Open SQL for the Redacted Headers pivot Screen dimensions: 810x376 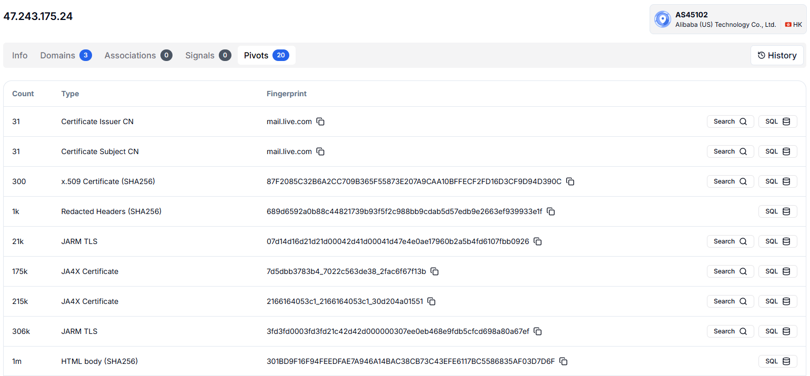coord(777,211)
